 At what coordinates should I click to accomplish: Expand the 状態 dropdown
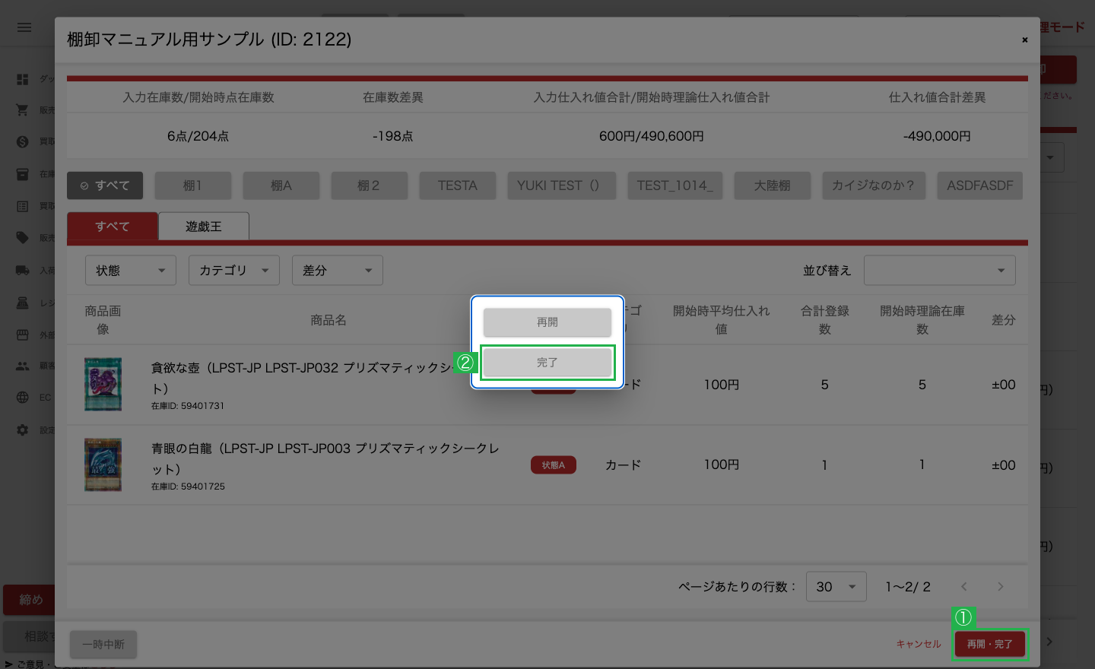131,271
